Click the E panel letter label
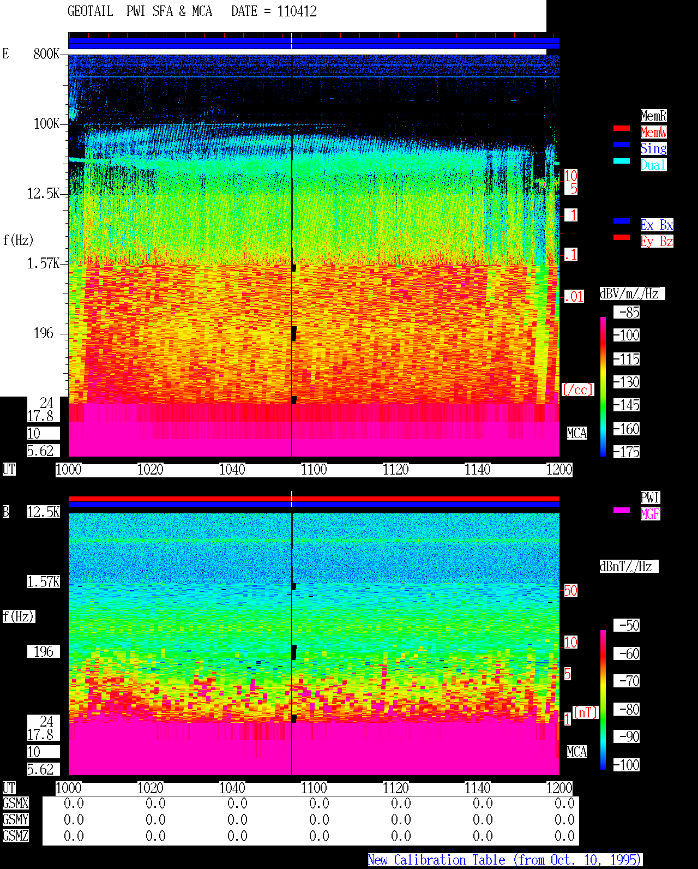The image size is (698, 869). coord(6,53)
